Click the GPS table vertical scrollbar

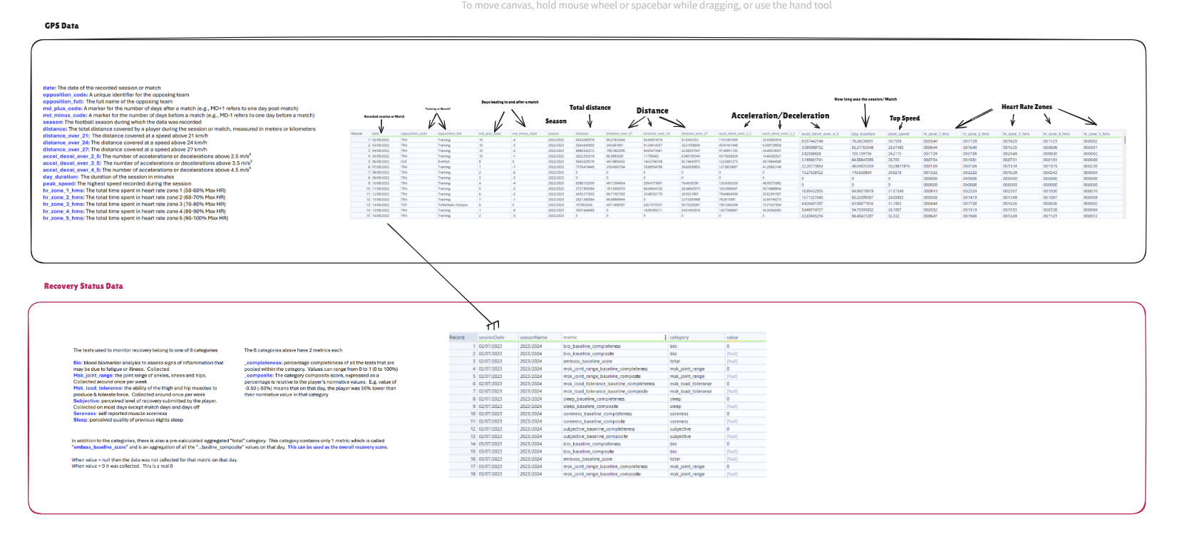[x=1125, y=139]
